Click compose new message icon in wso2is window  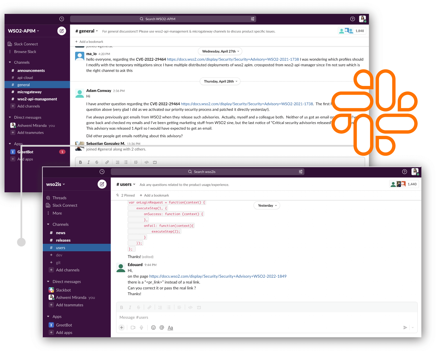coord(102,184)
